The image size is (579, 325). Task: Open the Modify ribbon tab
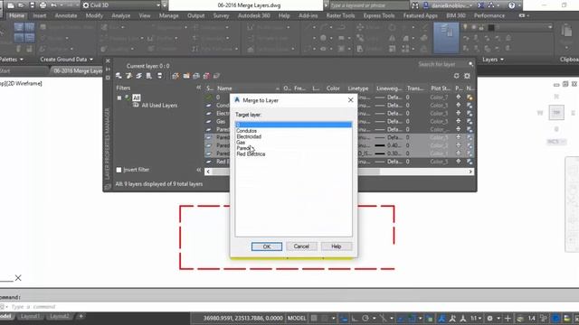point(94,16)
